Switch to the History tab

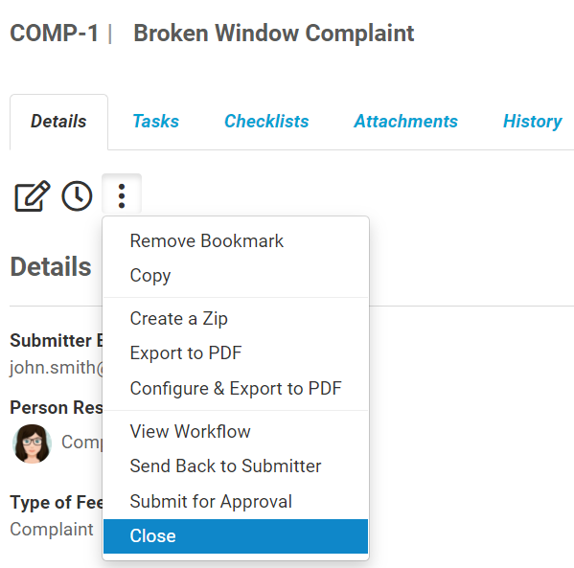point(532,122)
